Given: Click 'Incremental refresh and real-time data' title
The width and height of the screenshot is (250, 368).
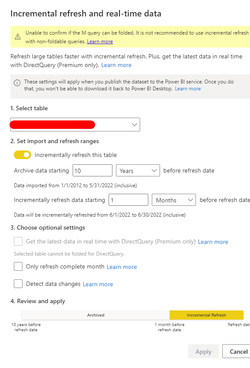Looking at the screenshot, I should (86, 13).
